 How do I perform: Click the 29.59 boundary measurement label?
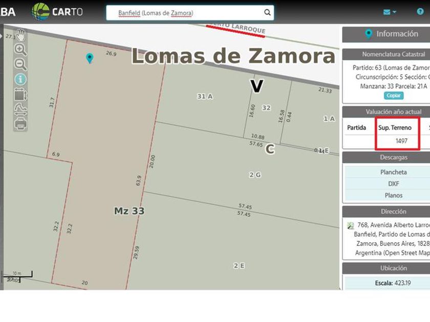point(136,252)
